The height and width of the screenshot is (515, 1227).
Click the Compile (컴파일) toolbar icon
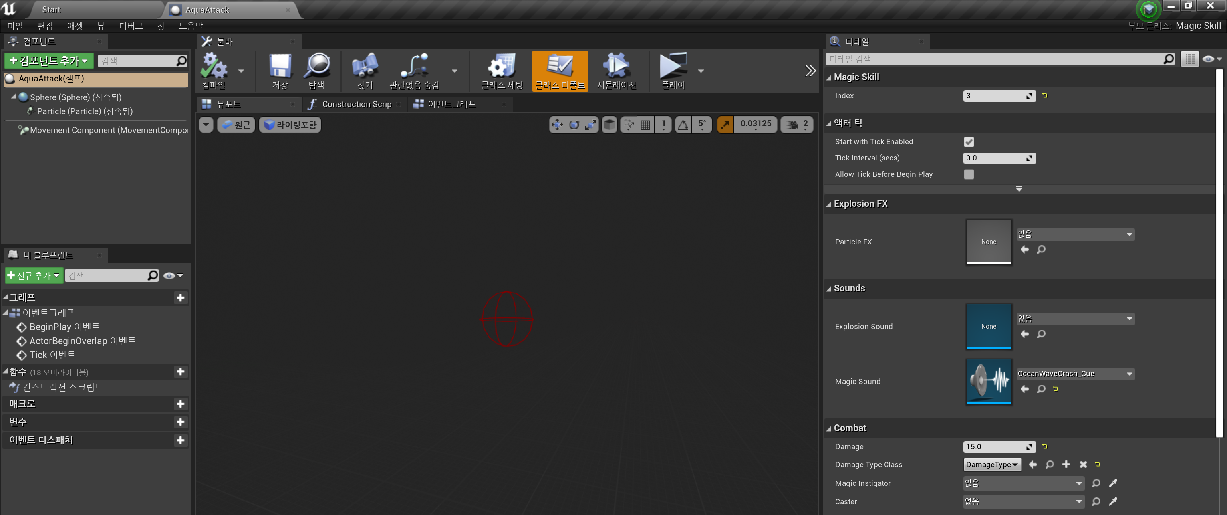click(213, 67)
